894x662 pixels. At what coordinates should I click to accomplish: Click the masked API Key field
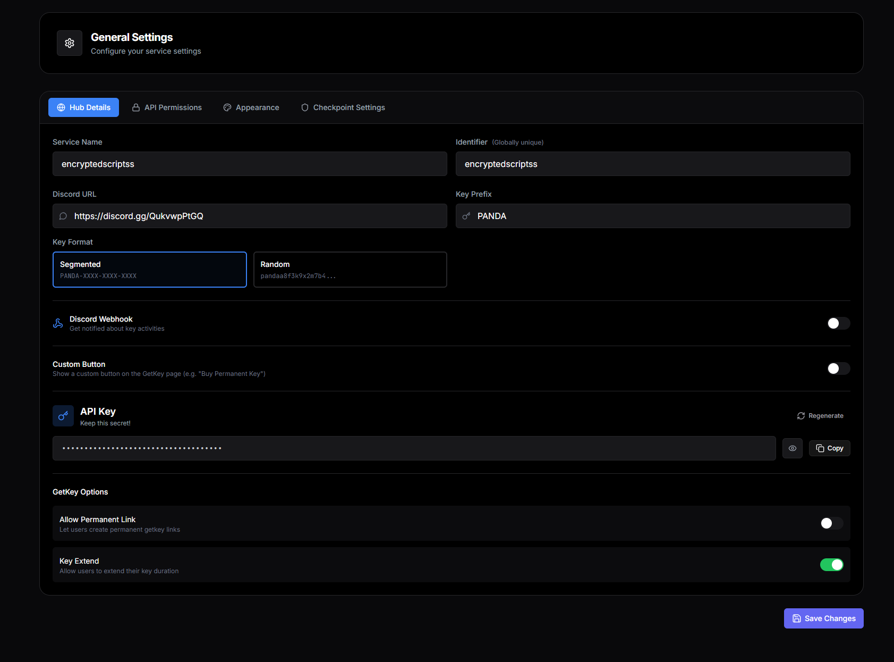(x=414, y=448)
